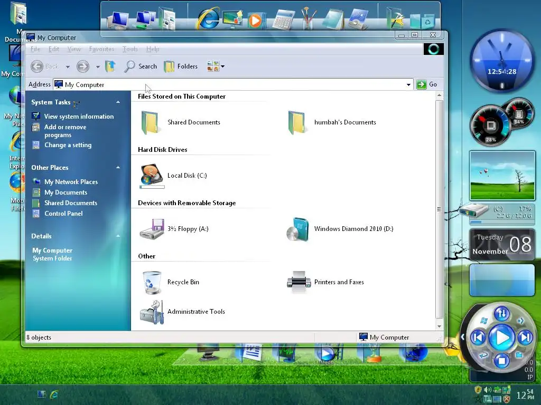The height and width of the screenshot is (405, 541).
Task: Click the Tuesday November 08 calendar gadget
Action: [502, 244]
